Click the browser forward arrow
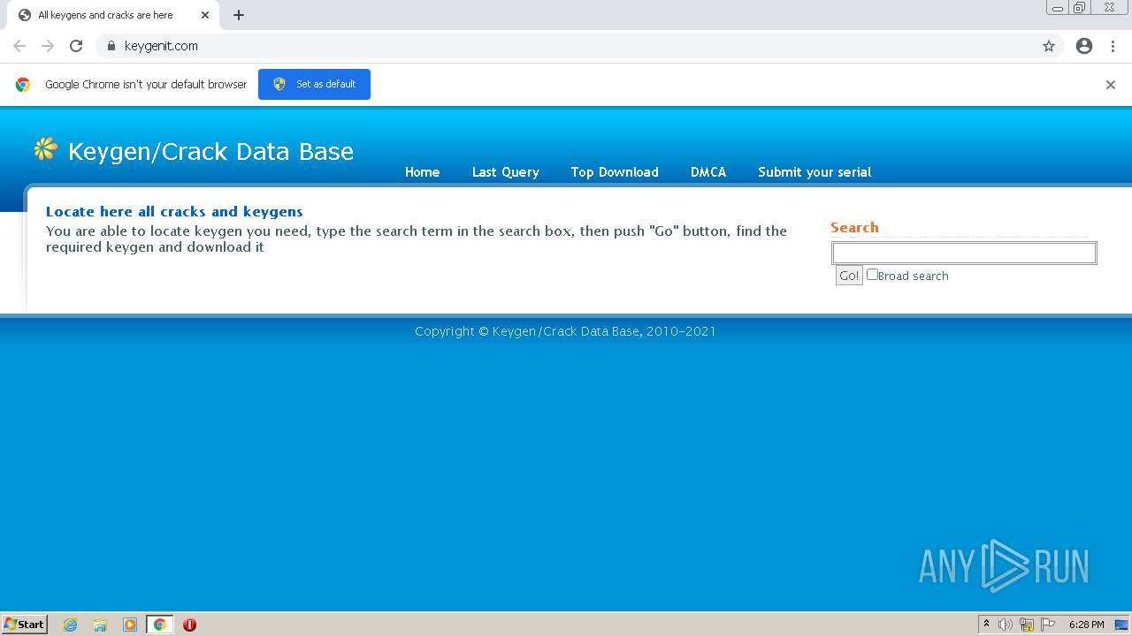 48,46
